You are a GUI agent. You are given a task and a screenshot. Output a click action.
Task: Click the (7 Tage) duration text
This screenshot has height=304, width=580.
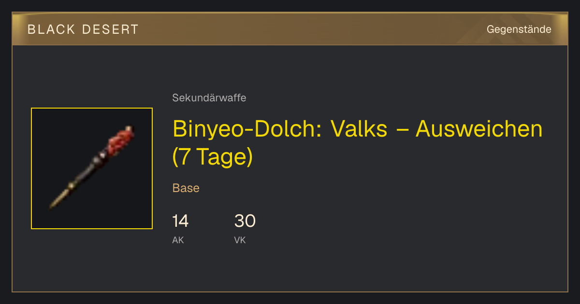(213, 158)
